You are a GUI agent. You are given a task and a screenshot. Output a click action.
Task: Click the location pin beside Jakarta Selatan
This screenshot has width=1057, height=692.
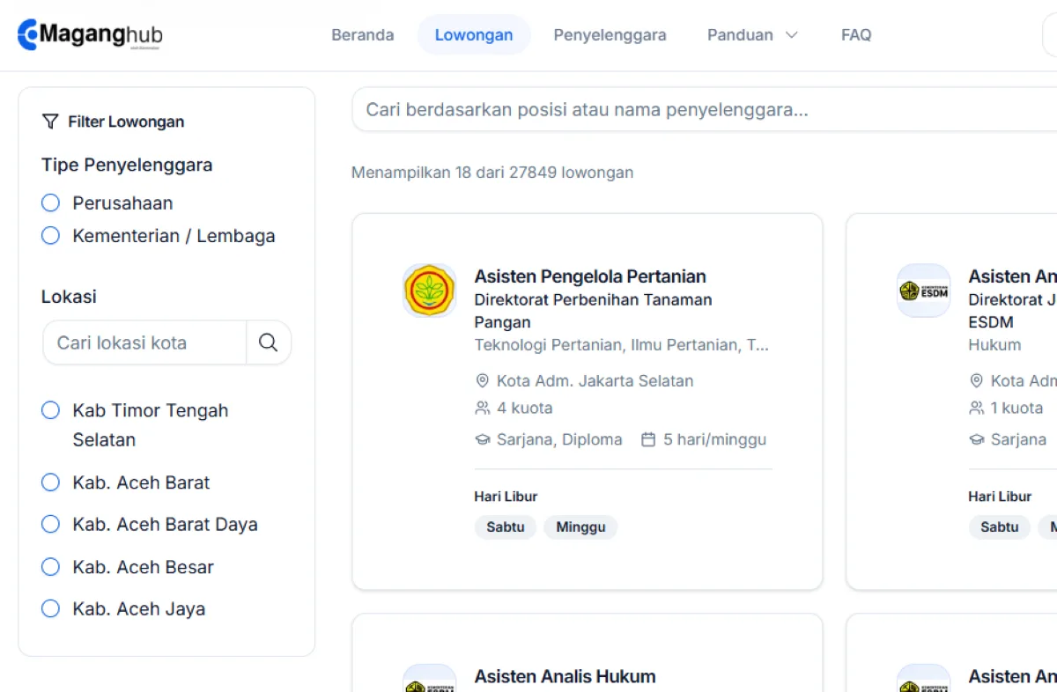[482, 381]
